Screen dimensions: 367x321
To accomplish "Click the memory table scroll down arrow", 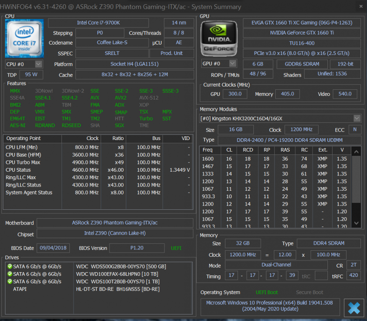I will [356, 223].
